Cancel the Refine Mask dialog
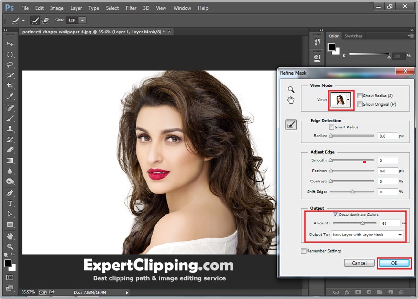This screenshot has width=418, height=299. [359, 263]
